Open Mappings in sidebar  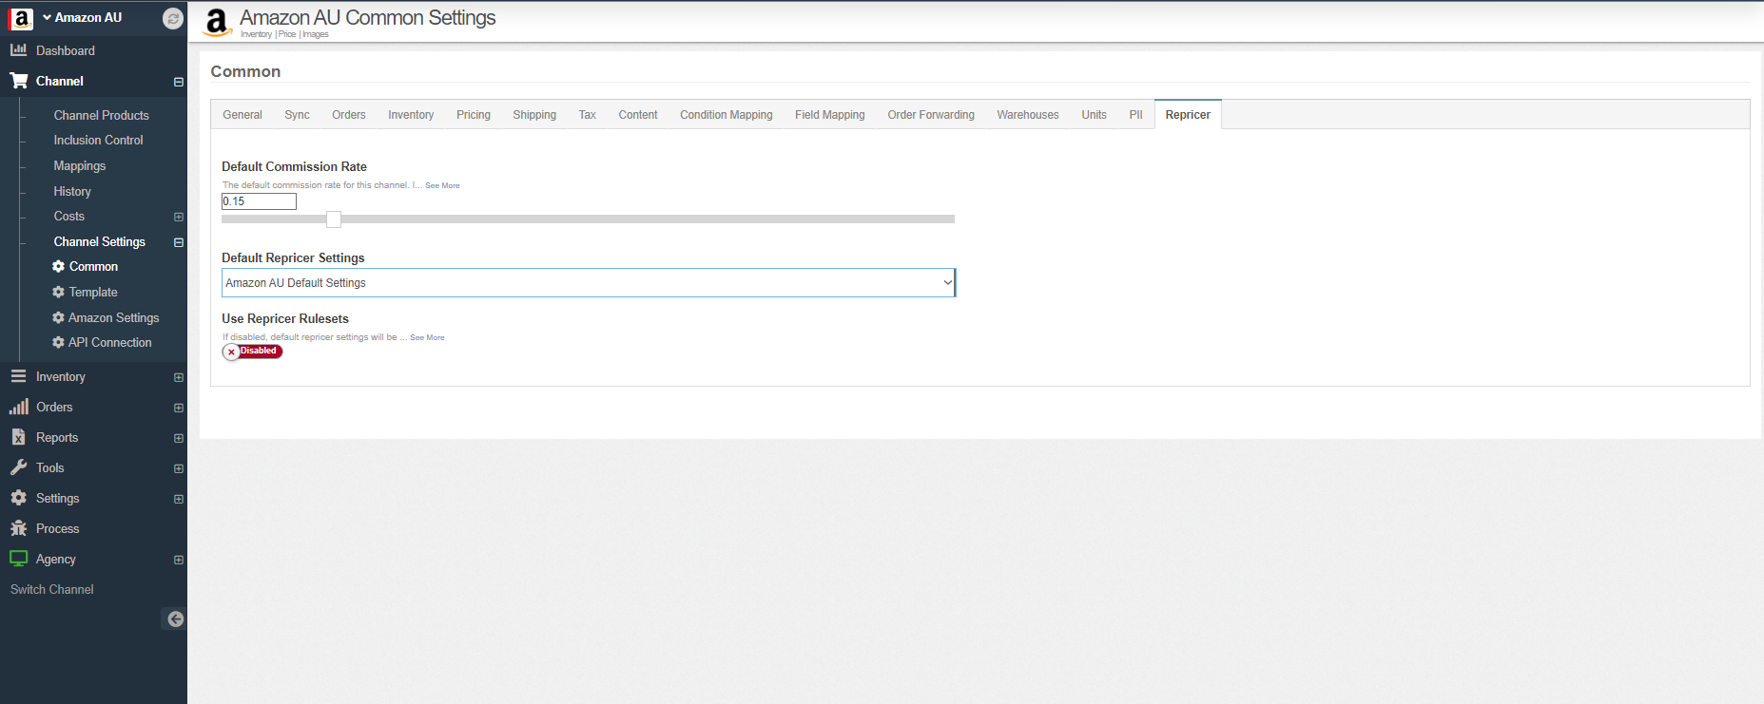(x=80, y=166)
